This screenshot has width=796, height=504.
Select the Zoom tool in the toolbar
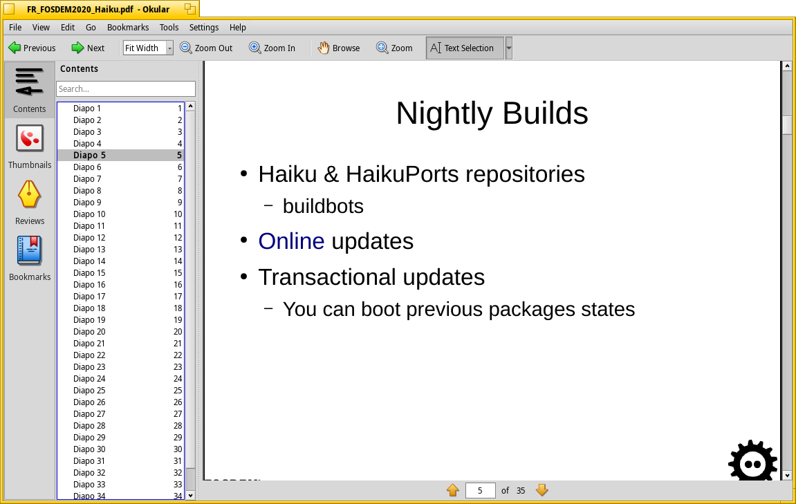pyautogui.click(x=394, y=48)
